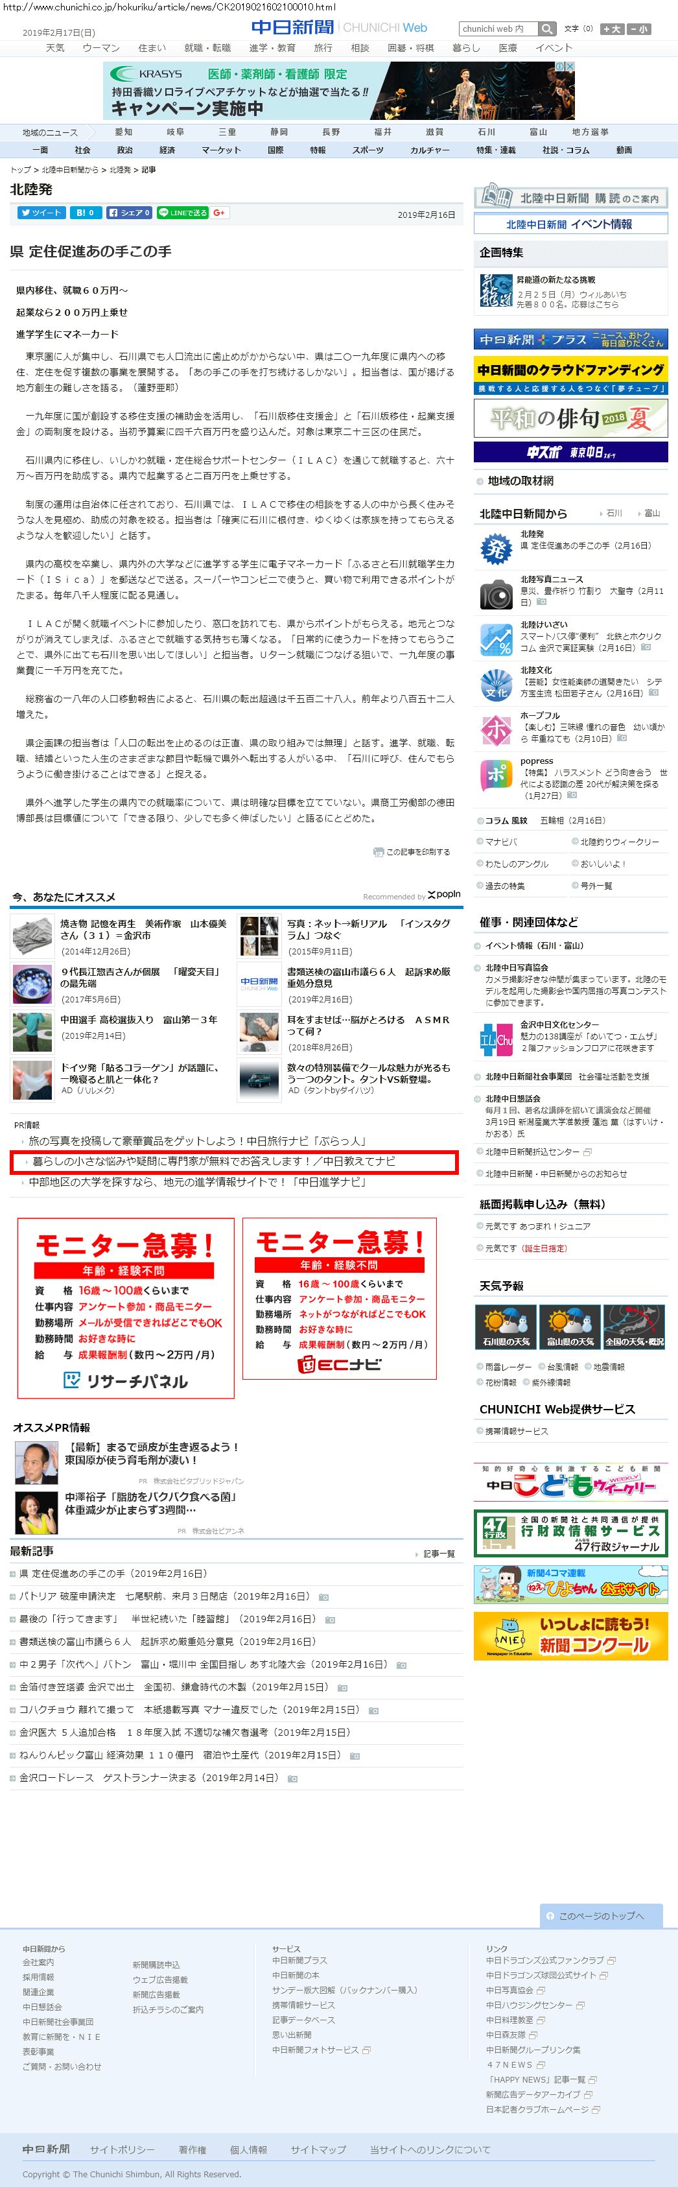Open the サイトポリシー footer link
The height and width of the screenshot is (2187, 678).
coord(123,2149)
